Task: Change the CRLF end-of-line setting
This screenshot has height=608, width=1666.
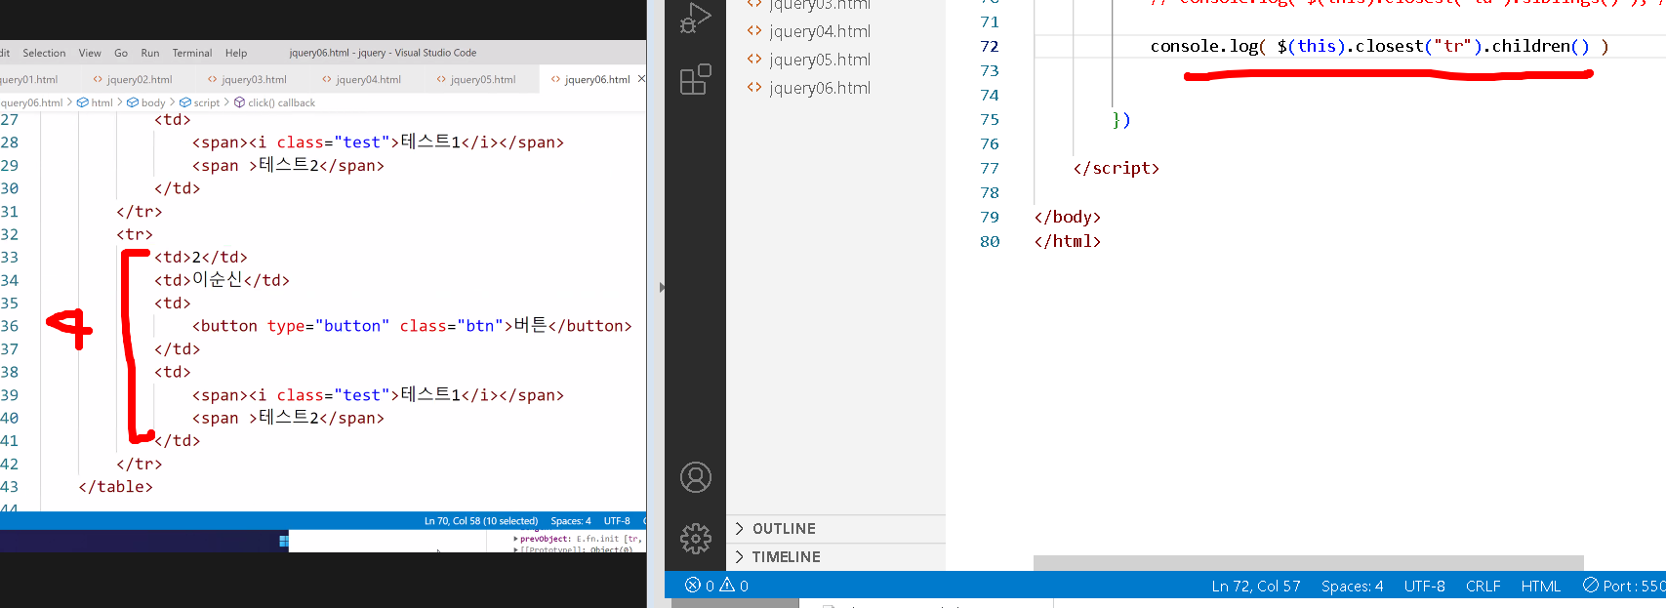Action: tap(1483, 586)
